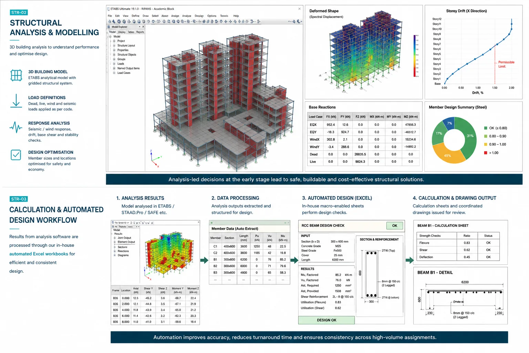Click the EQX row in Base Reactions
529x353 pixels.
point(363,125)
